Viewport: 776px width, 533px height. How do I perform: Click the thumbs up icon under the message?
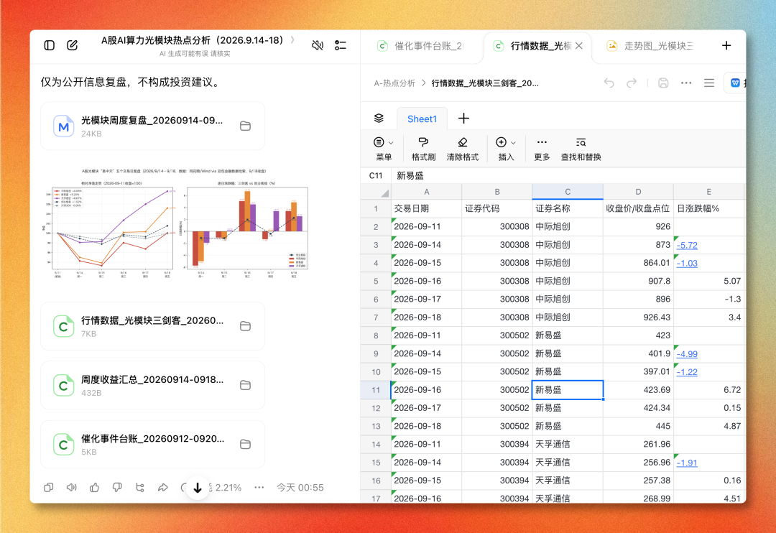tap(95, 488)
